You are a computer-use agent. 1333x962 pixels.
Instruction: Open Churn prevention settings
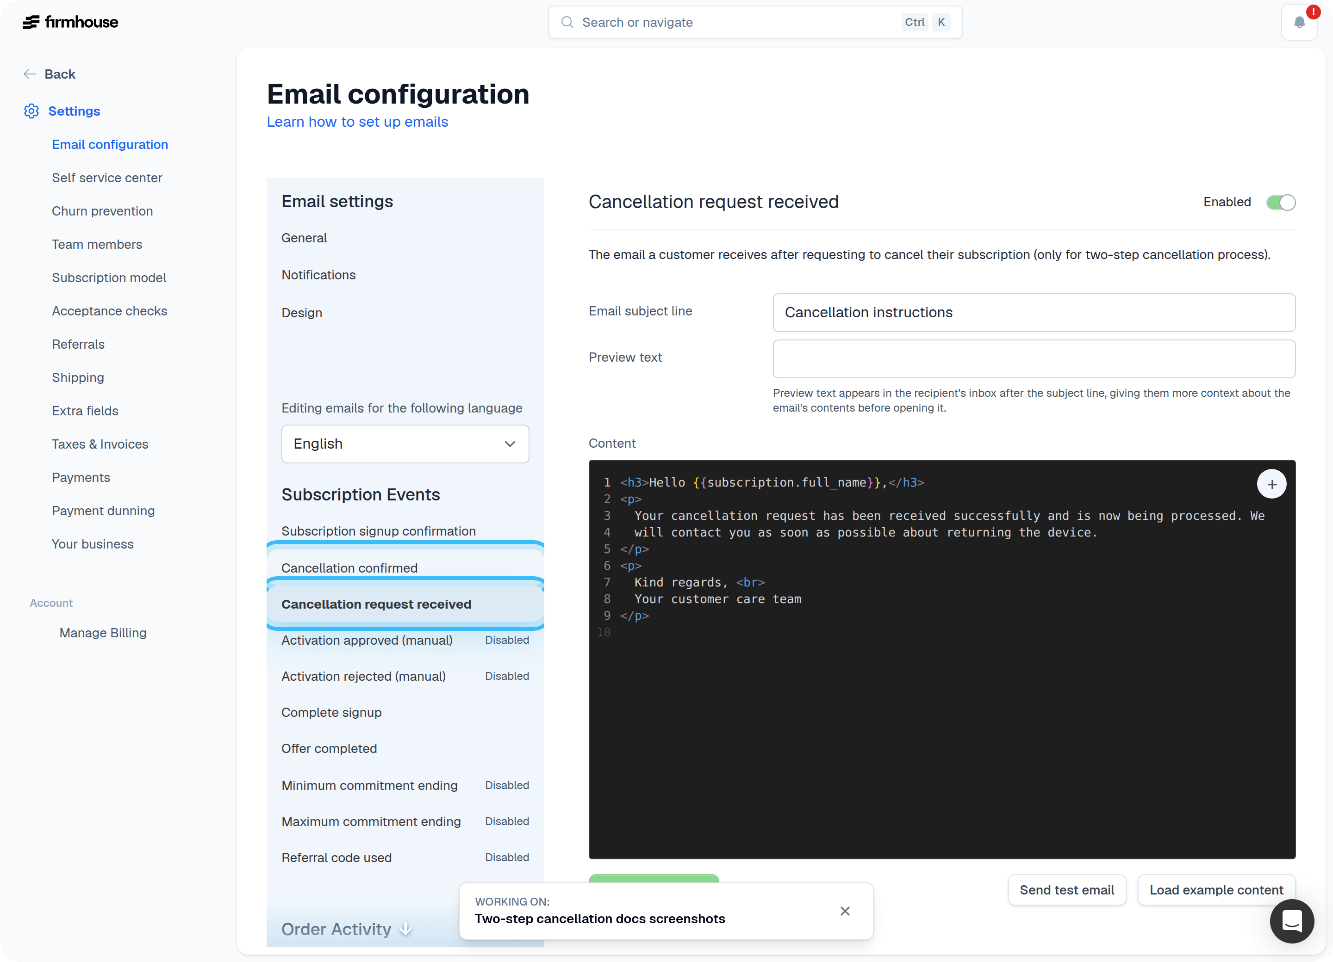tap(102, 211)
